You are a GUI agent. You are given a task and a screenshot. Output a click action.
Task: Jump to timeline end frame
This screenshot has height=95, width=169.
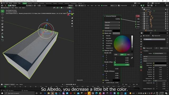point(75,84)
